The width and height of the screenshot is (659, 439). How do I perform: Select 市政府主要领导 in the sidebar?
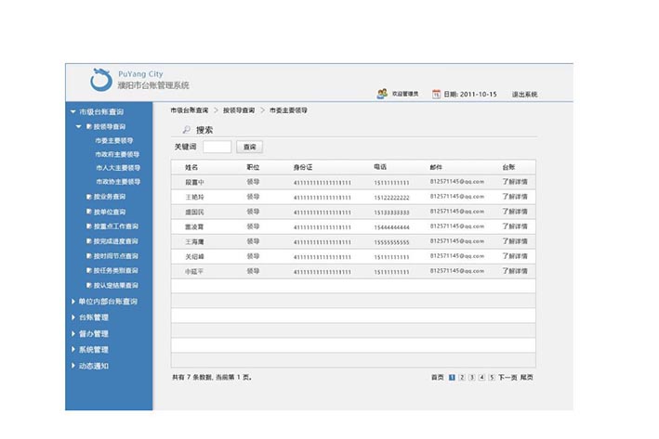pyautogui.click(x=117, y=154)
